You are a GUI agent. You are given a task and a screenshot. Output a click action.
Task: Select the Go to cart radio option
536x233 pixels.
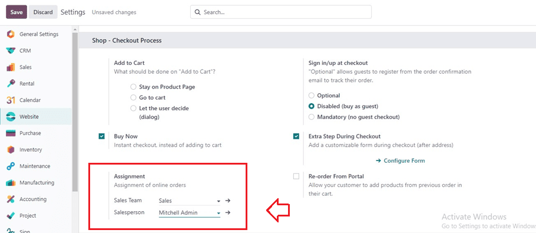[x=133, y=98]
